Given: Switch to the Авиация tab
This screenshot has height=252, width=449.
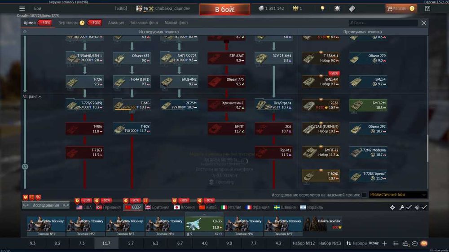Looking at the screenshot, I should tap(116, 23).
